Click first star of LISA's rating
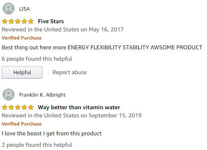The image size is (207, 150). (x=5, y=21)
